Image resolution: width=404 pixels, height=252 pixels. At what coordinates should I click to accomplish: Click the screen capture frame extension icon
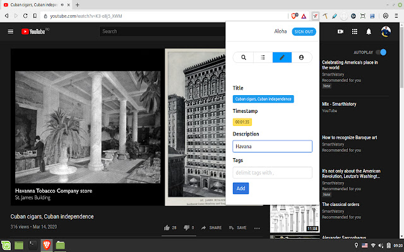tap(363, 16)
